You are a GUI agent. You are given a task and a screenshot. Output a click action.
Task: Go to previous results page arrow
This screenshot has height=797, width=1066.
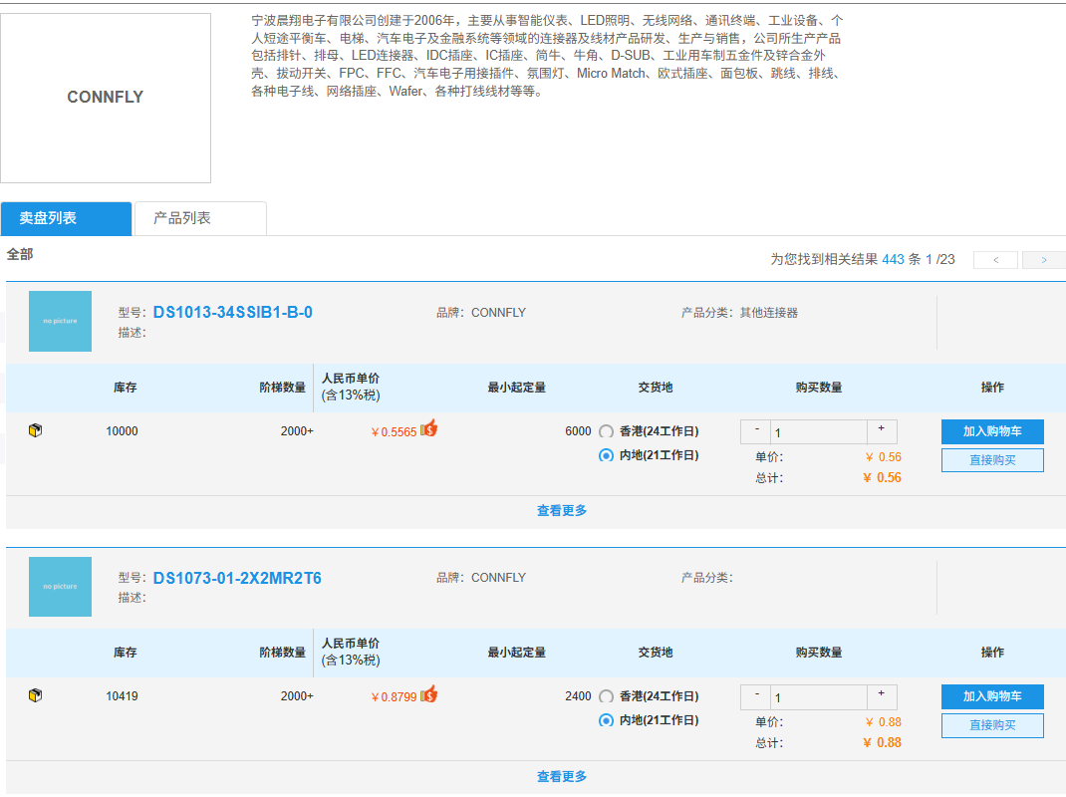(995, 260)
